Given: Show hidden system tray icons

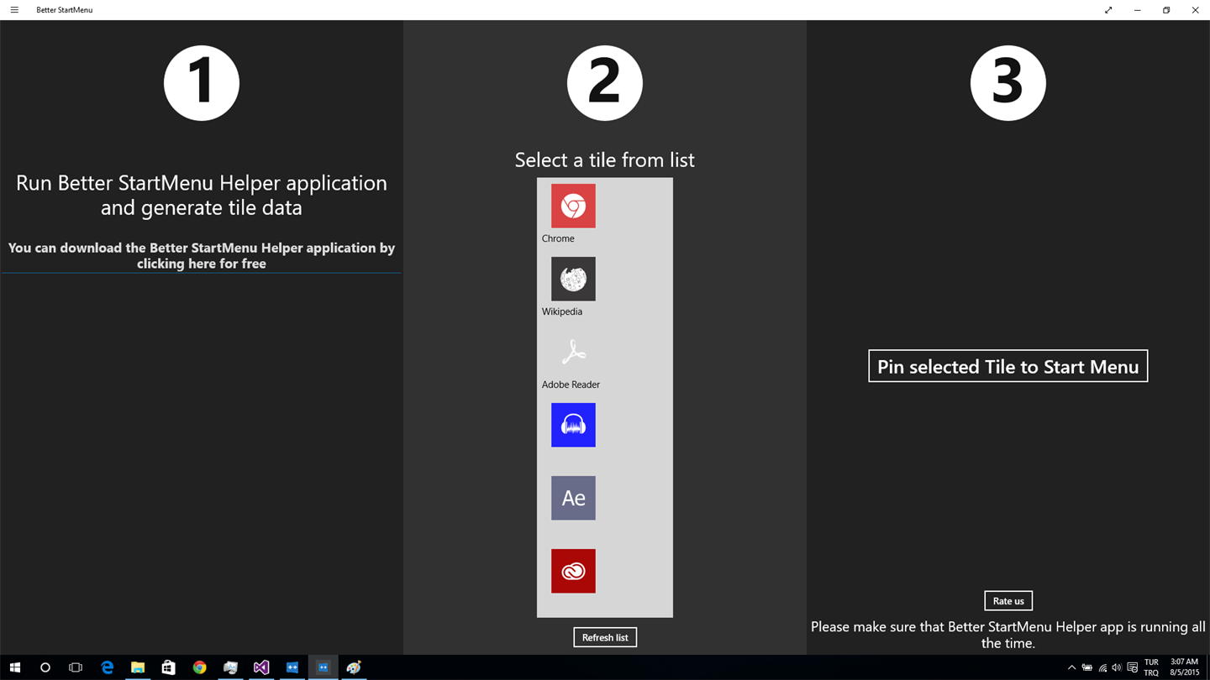Looking at the screenshot, I should (x=1071, y=667).
